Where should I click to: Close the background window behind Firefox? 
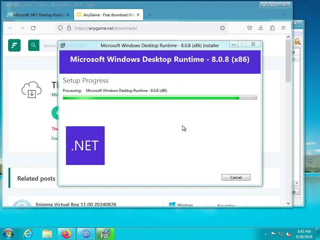(x=296, y=23)
